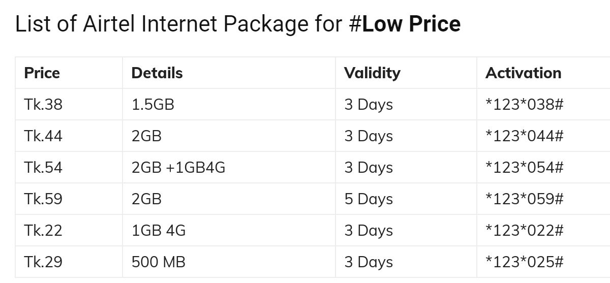Click the Price column header
Viewport: 610px width, 283px height.
(x=42, y=73)
